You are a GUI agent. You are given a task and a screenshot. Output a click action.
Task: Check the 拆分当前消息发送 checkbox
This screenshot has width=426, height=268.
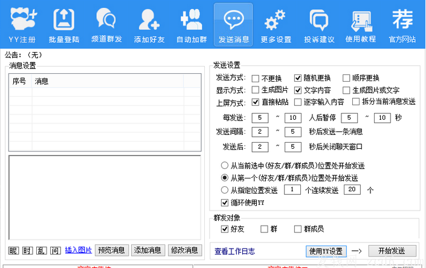pyautogui.click(x=356, y=102)
